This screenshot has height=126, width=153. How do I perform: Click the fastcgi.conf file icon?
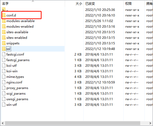(x=4, y=54)
